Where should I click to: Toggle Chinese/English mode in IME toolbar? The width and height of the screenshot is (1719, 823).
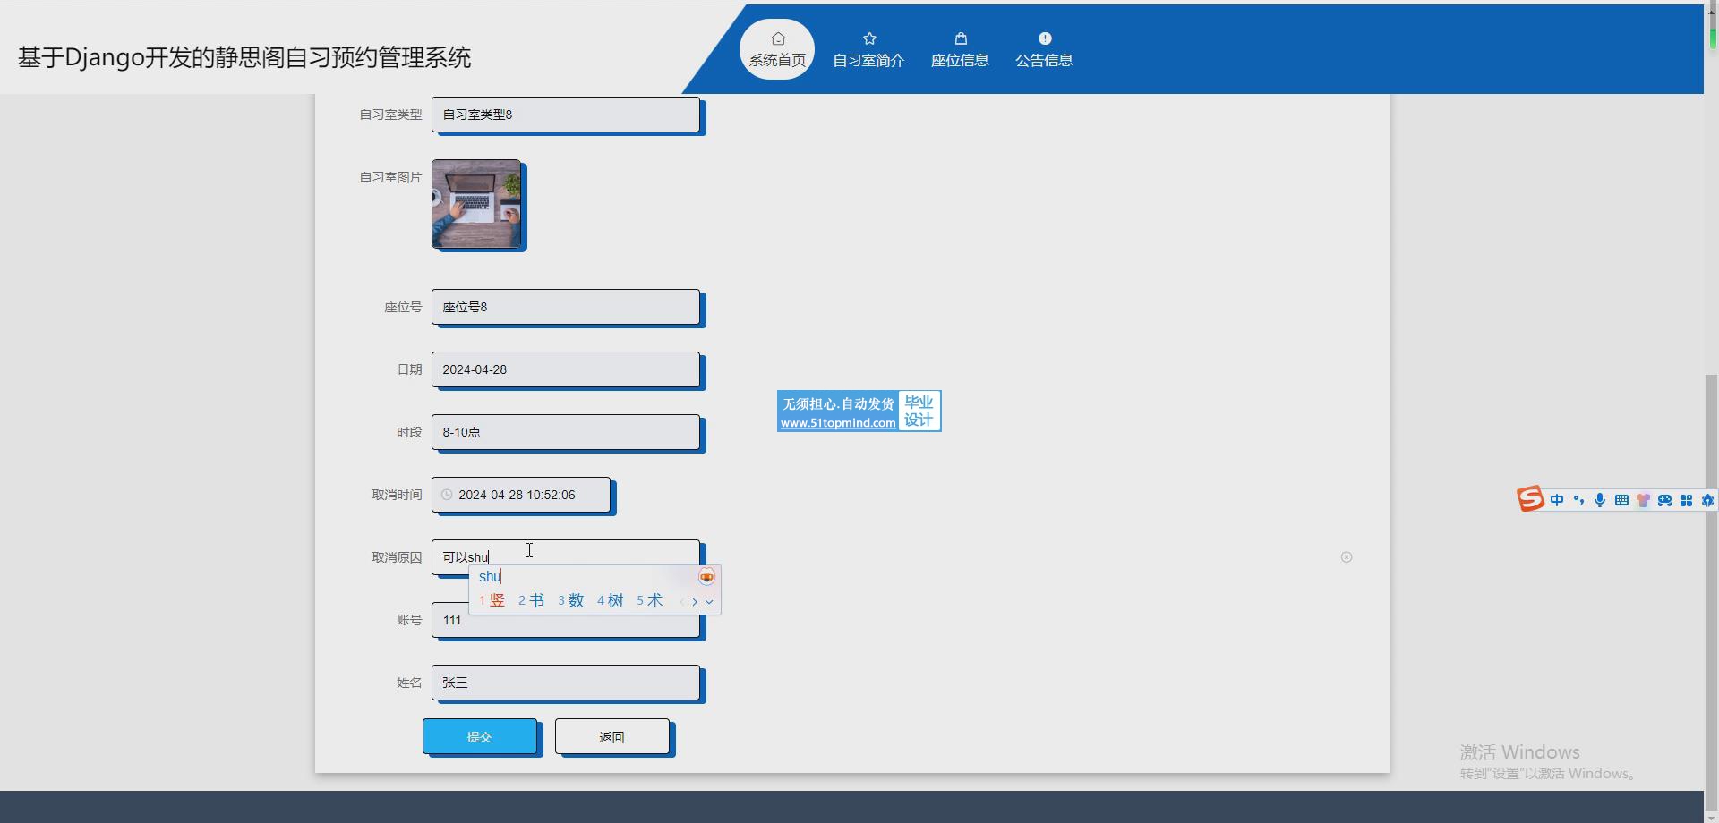pyautogui.click(x=1557, y=500)
